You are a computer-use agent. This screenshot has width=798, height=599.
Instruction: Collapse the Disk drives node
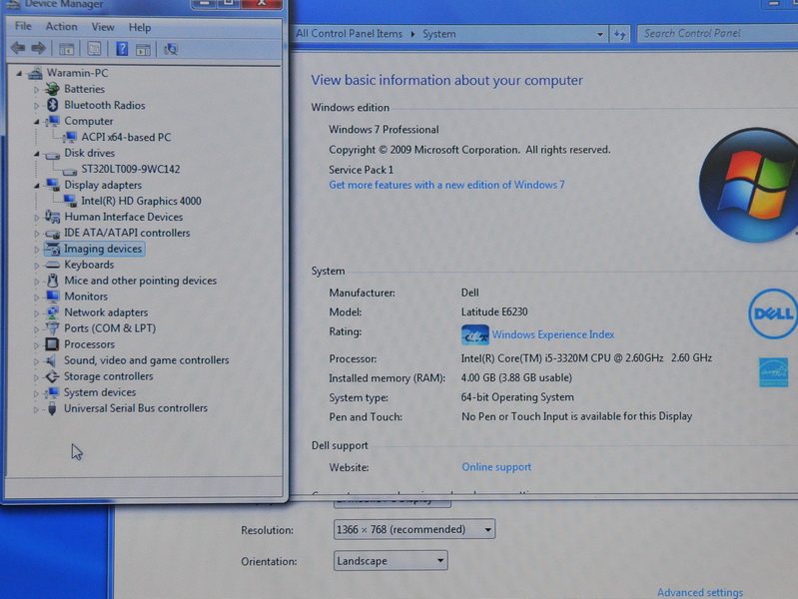pyautogui.click(x=37, y=153)
